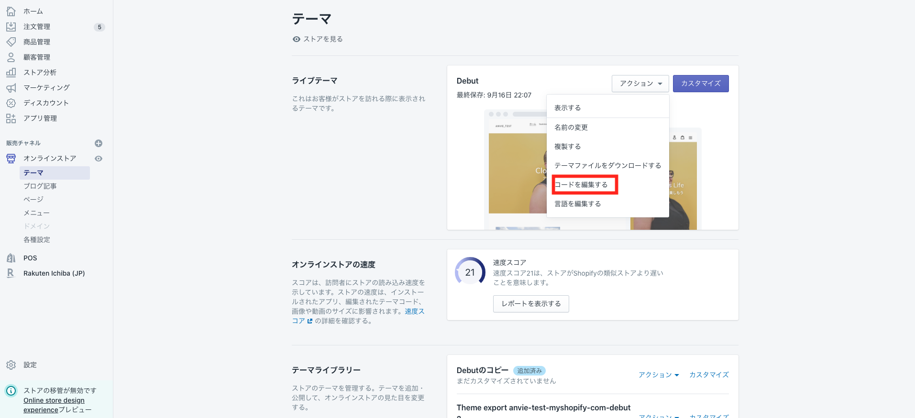915x418 pixels.
Task: Select 名前の変更 from actions menu
Action: tap(607, 128)
